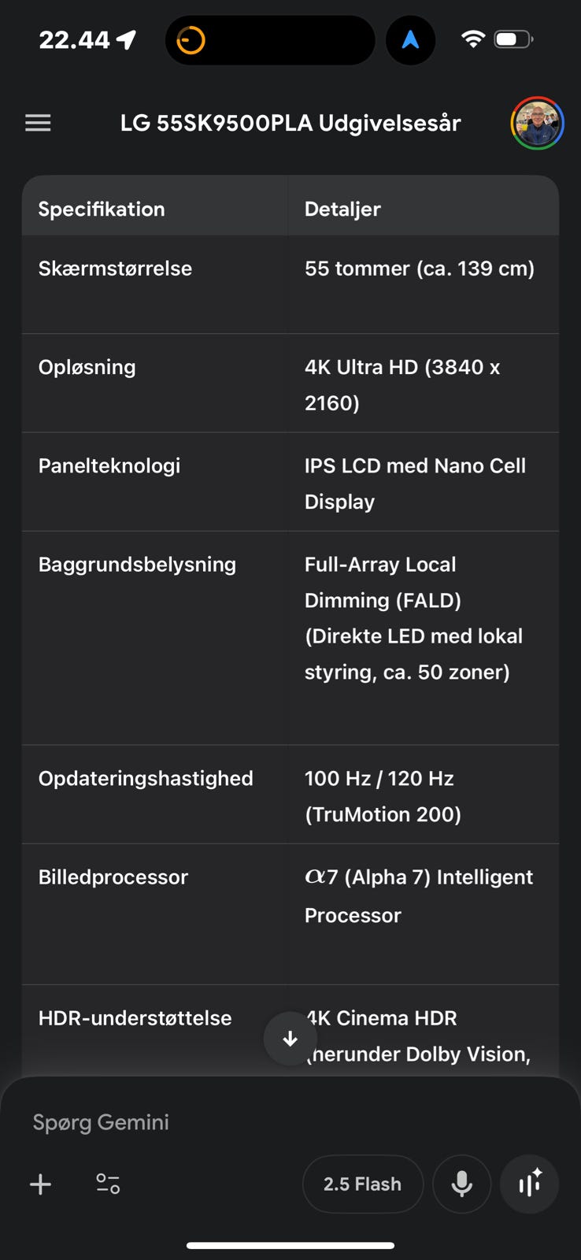Screen dimensions: 581x1260
Task: Tap the 'Specifikation' column header
Action: [x=102, y=209]
